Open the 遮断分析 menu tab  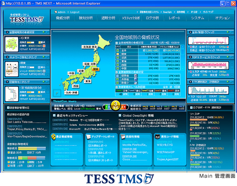pyautogui.click(x=108, y=18)
